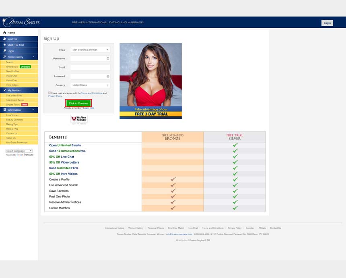Open Live Chat footer link
This screenshot has height=278, width=346.
193,228
